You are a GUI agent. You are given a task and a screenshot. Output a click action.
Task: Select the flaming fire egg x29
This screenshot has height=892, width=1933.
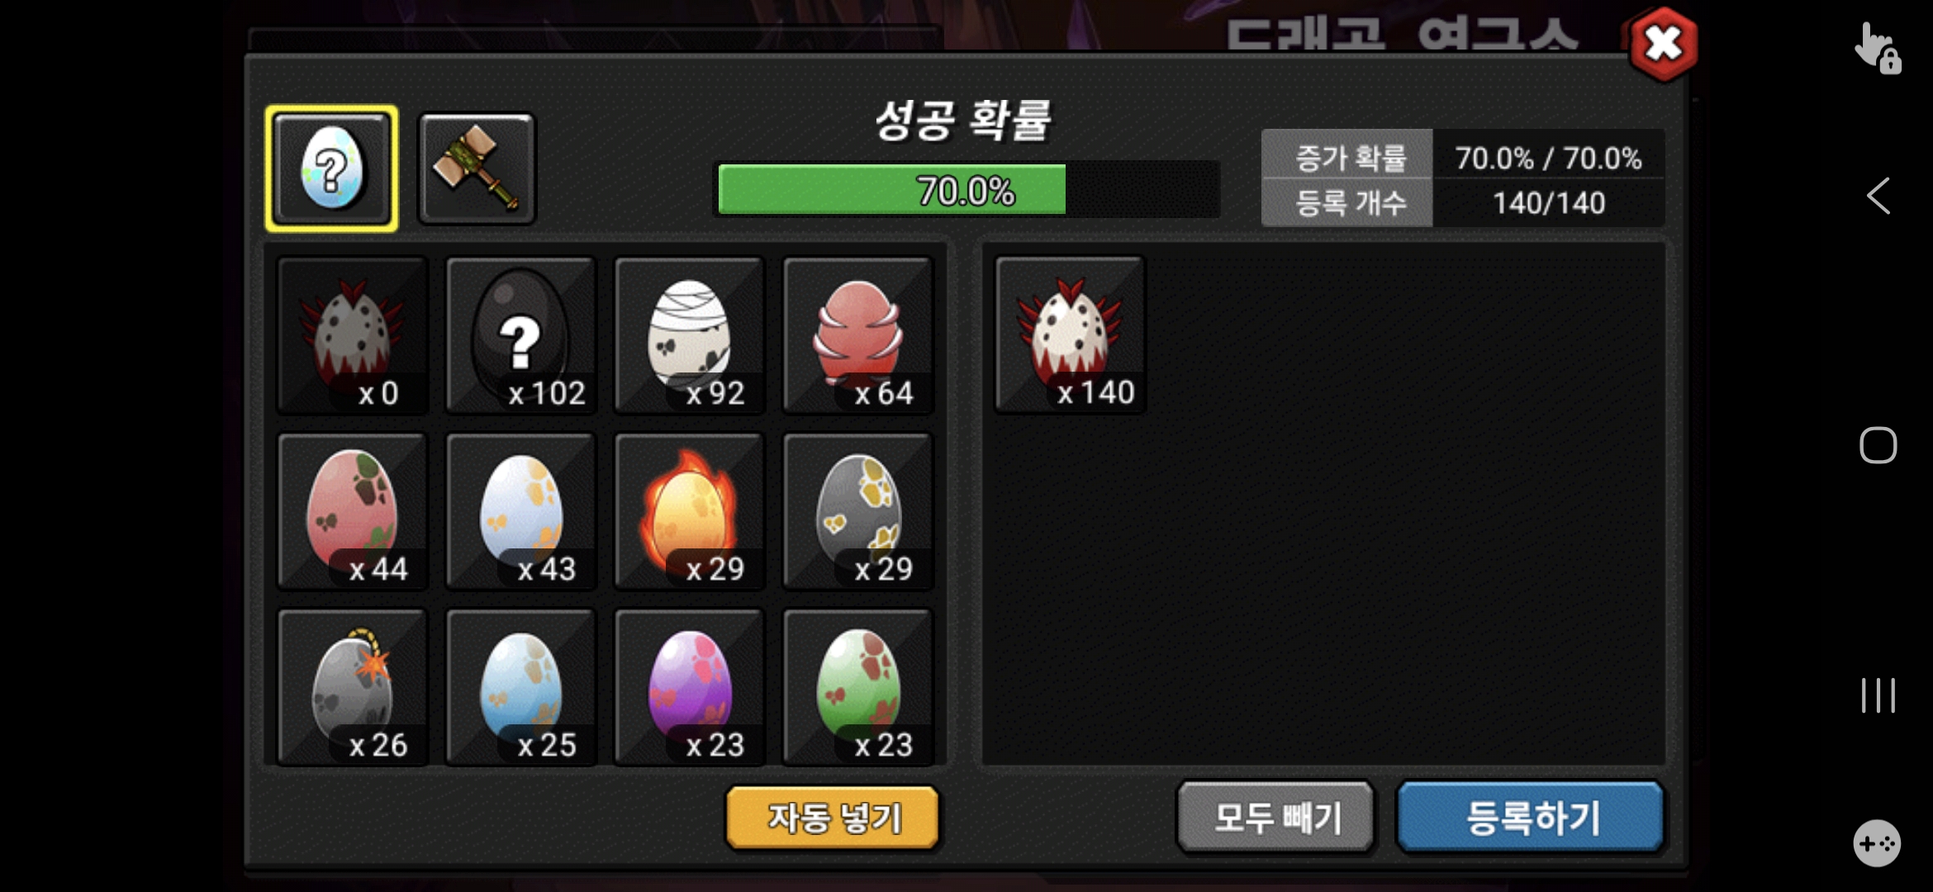point(689,511)
